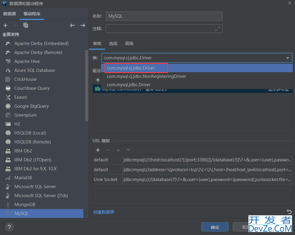The image size is (295, 235).
Task: Move URL template up with arrow icon
Action: click(118, 150)
